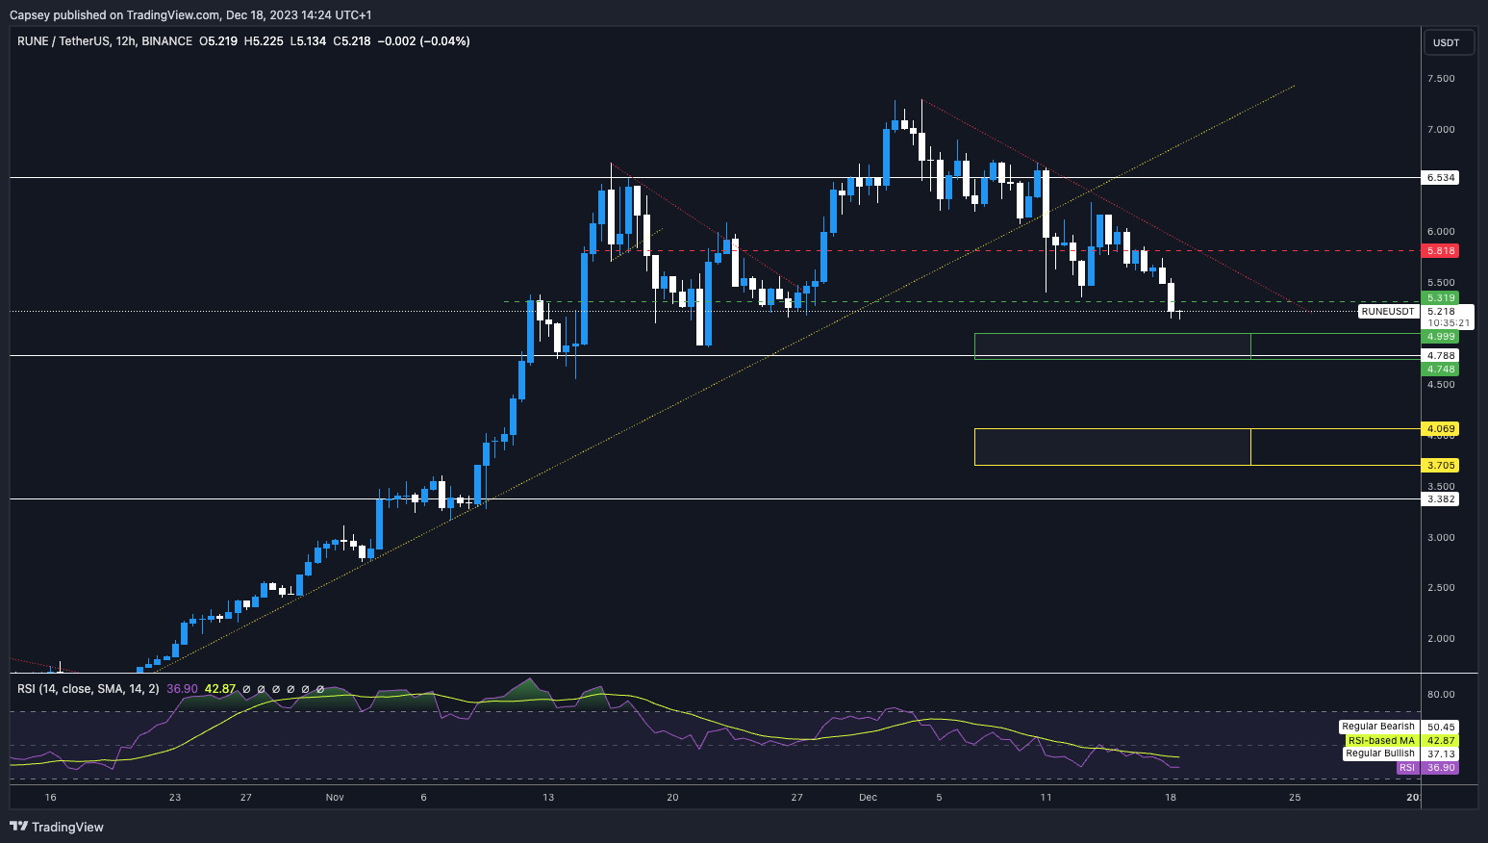Click the 4.788 horizontal line price label
1488x843 pixels.
1441,356
